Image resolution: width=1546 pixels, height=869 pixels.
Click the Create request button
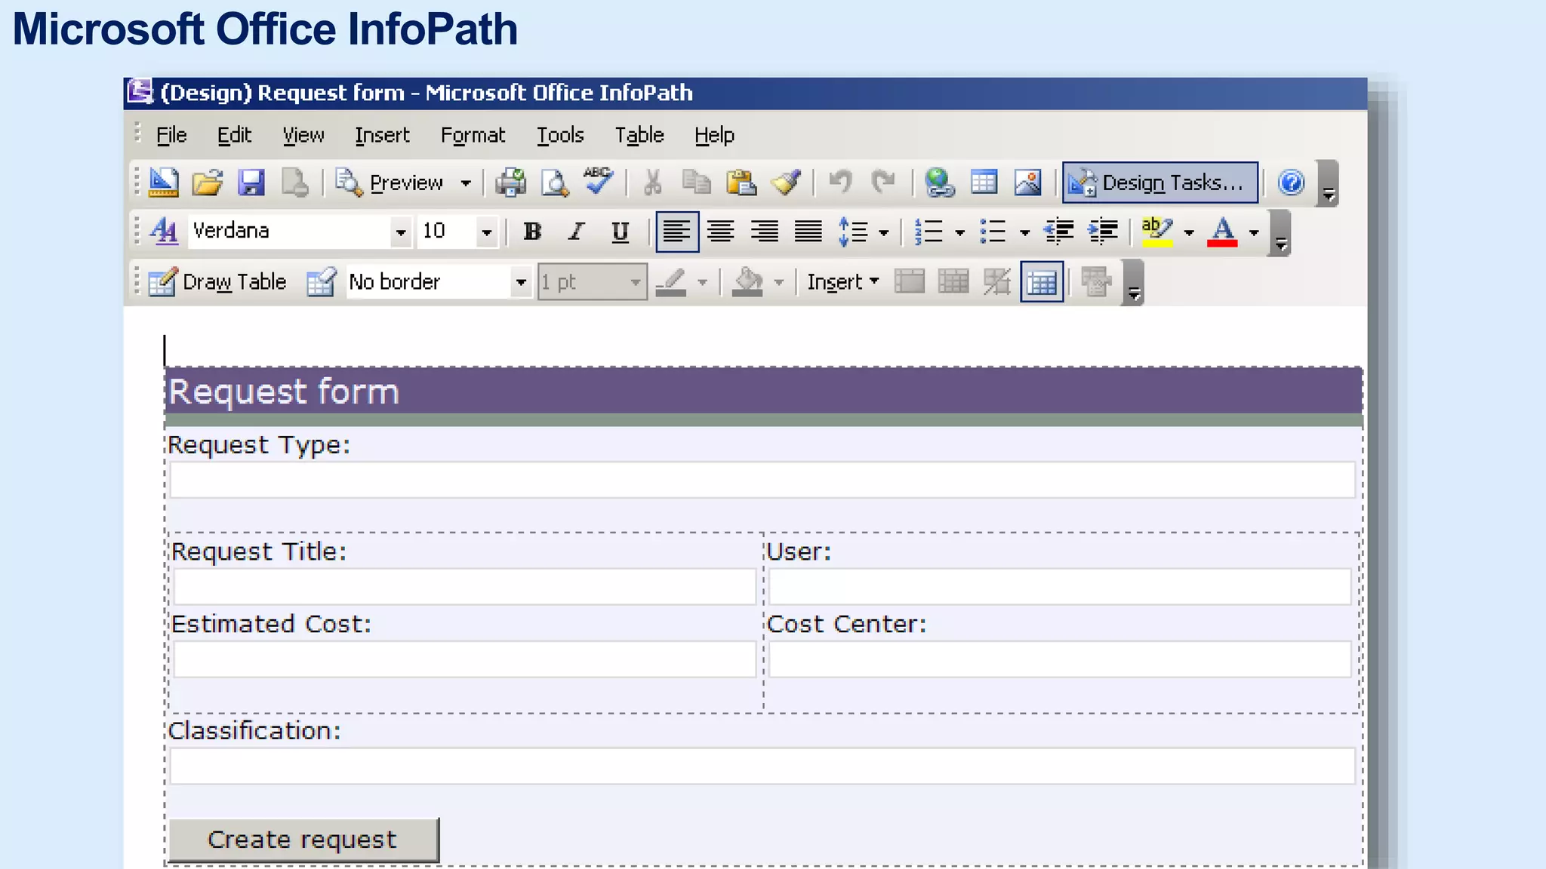coord(303,840)
